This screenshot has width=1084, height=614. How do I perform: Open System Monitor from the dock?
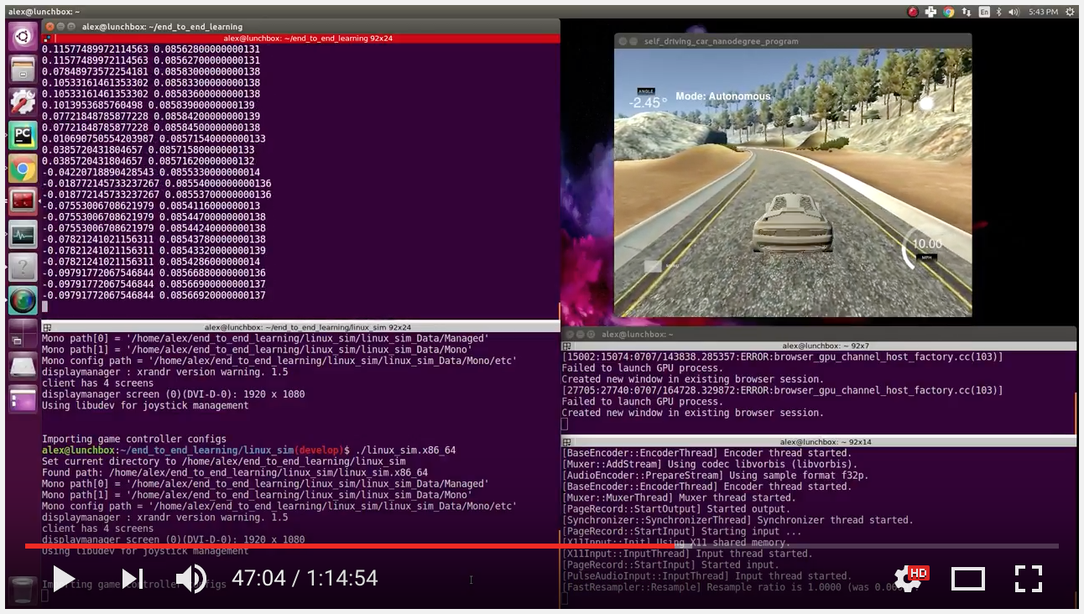pos(23,235)
